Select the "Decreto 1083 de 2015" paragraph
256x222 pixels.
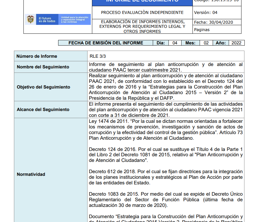[x=166, y=200]
